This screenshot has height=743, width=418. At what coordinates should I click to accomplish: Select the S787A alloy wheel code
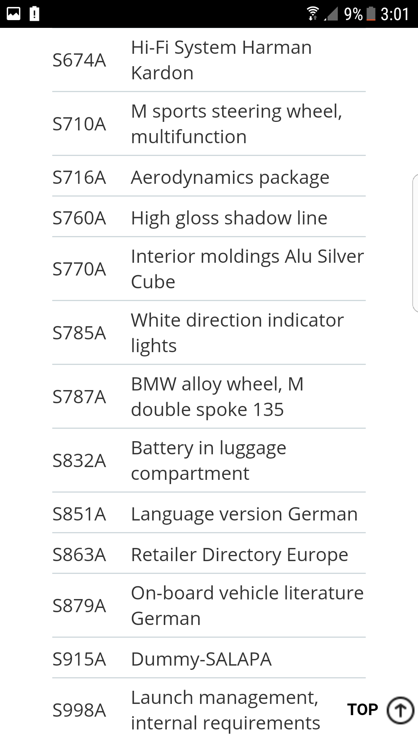[x=79, y=397]
